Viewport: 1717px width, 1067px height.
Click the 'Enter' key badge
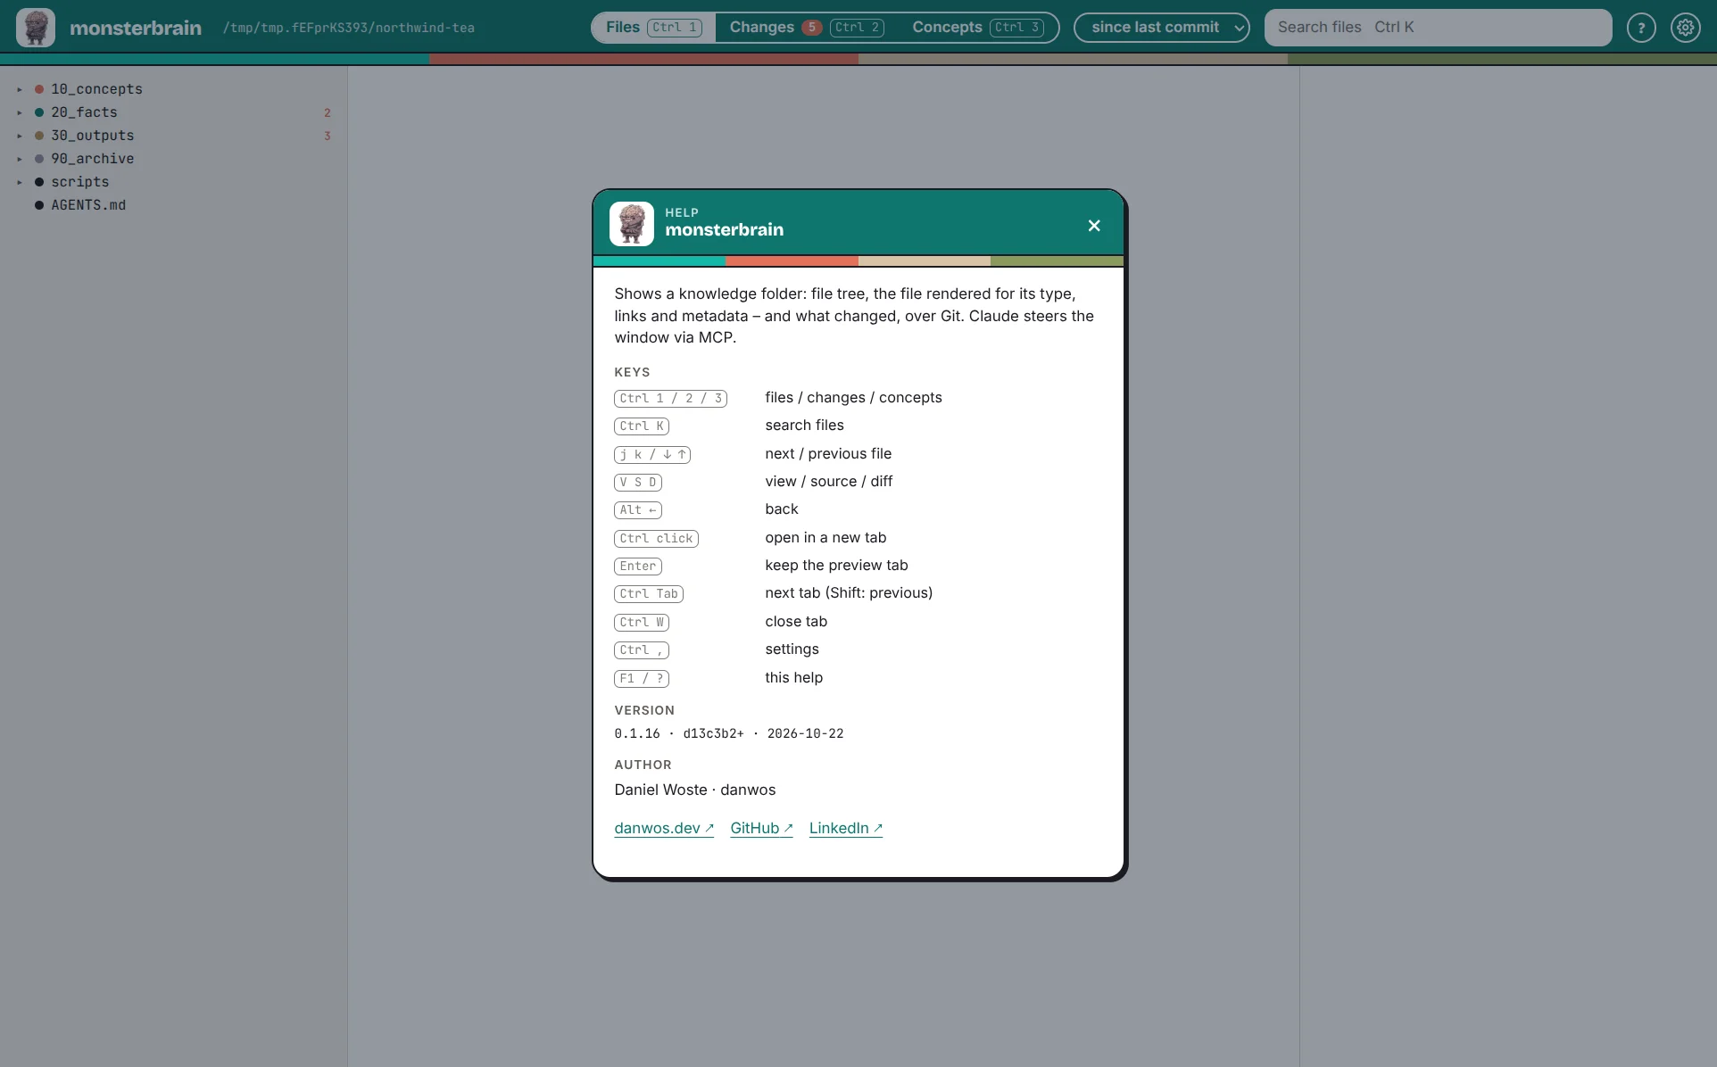(x=638, y=567)
